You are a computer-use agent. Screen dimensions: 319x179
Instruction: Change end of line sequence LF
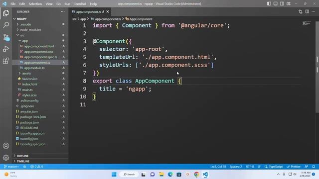coord(259,167)
